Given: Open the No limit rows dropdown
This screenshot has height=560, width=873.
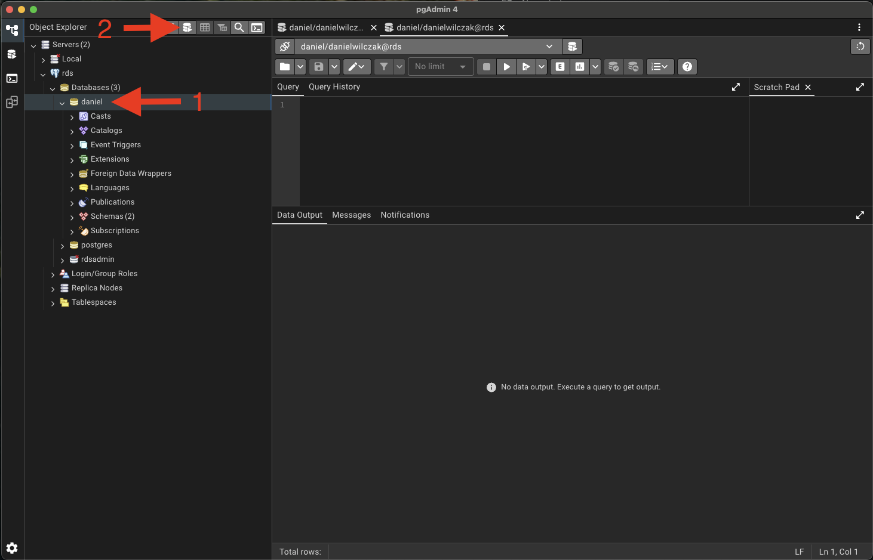Looking at the screenshot, I should (440, 67).
